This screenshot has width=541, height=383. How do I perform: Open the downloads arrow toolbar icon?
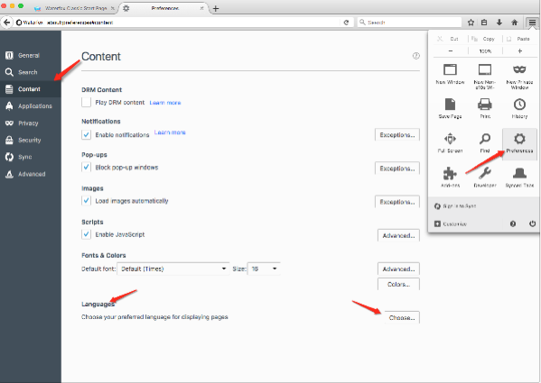coord(499,23)
